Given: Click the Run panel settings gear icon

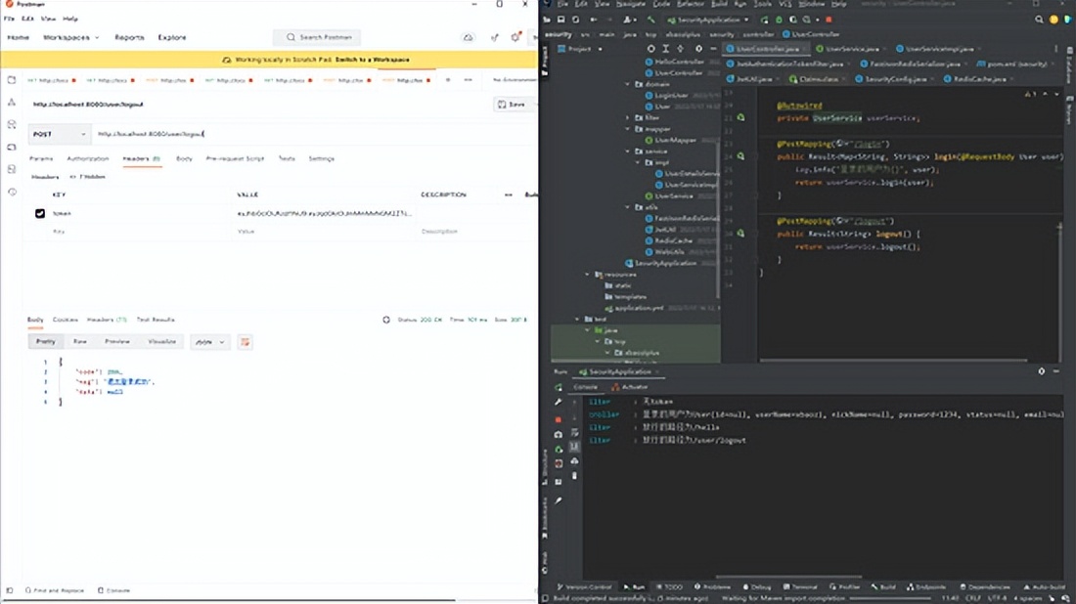Looking at the screenshot, I should coord(1041,370).
